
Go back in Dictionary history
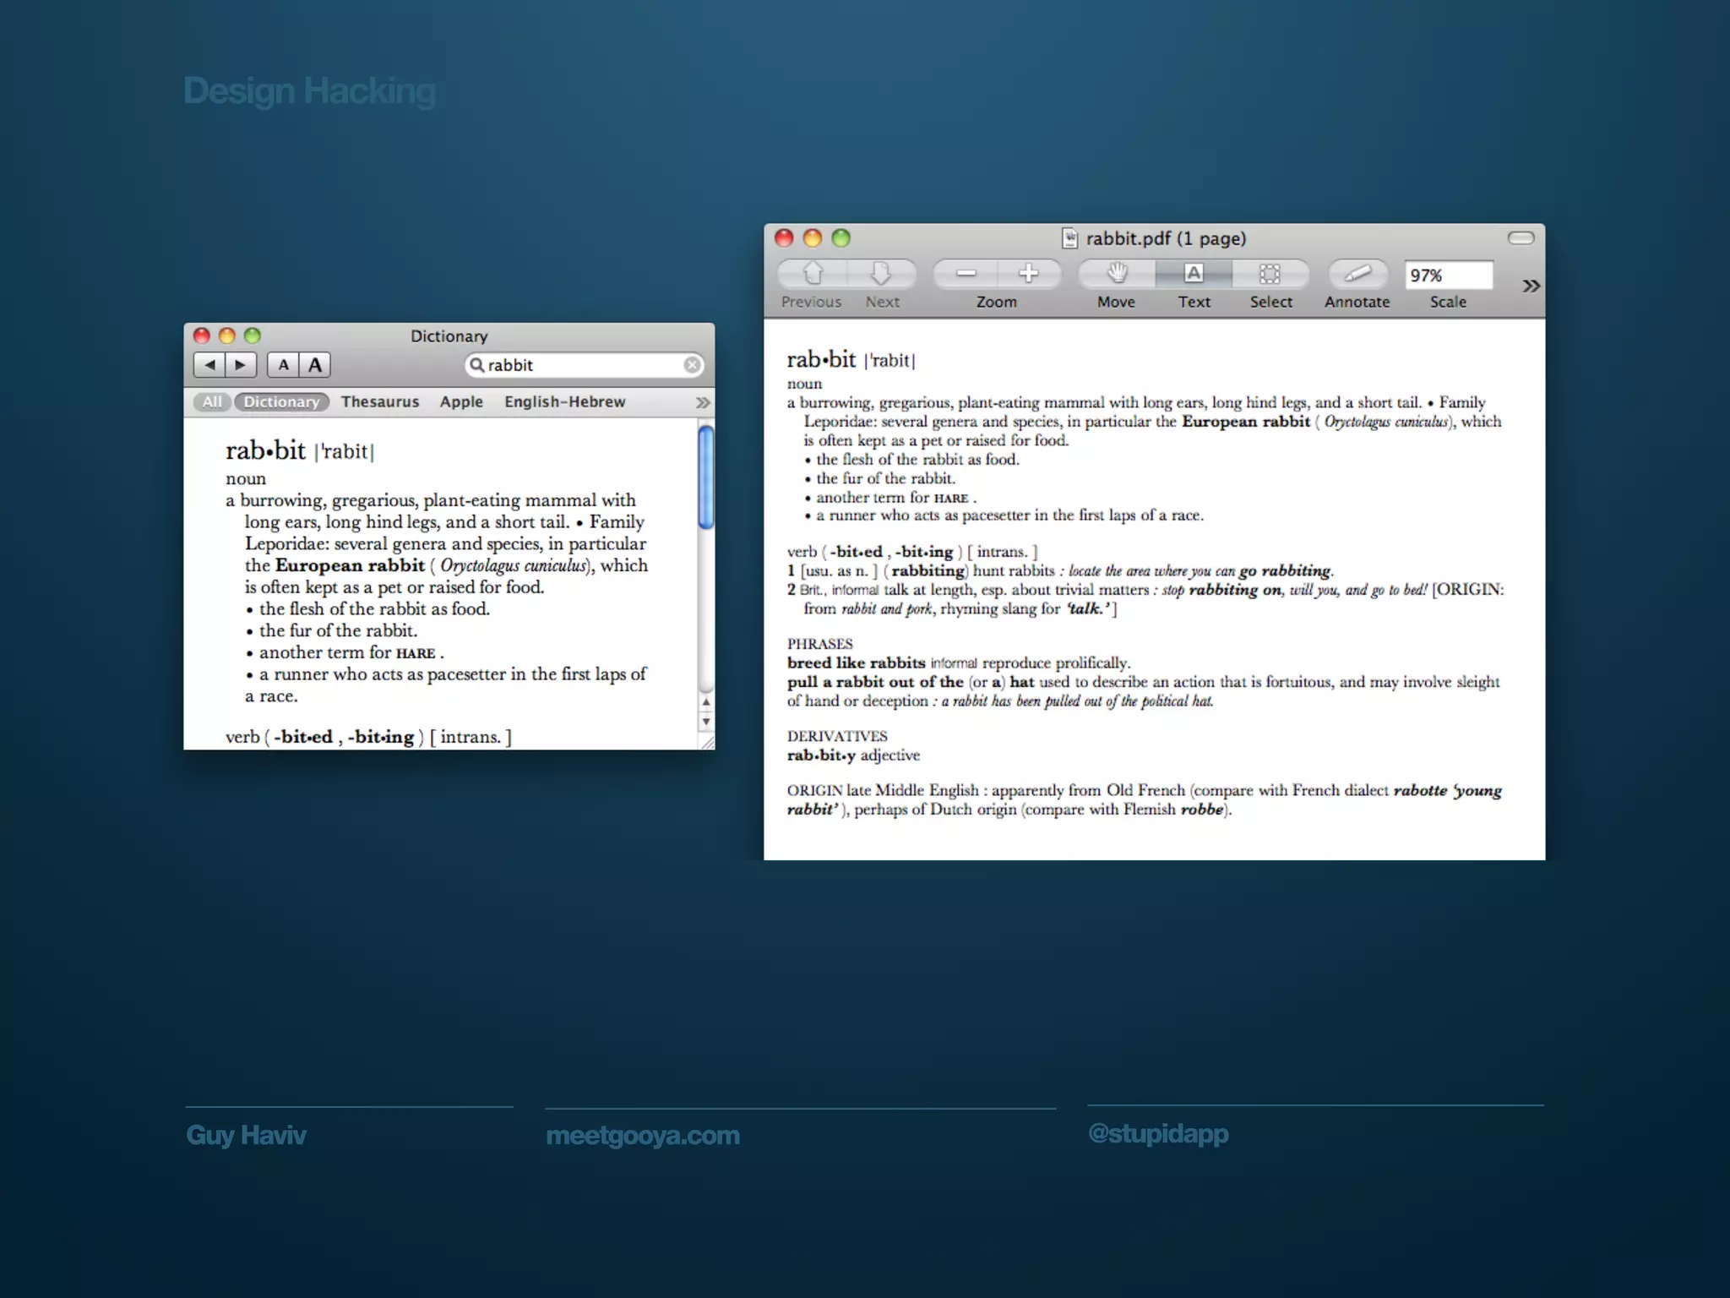coord(209,365)
